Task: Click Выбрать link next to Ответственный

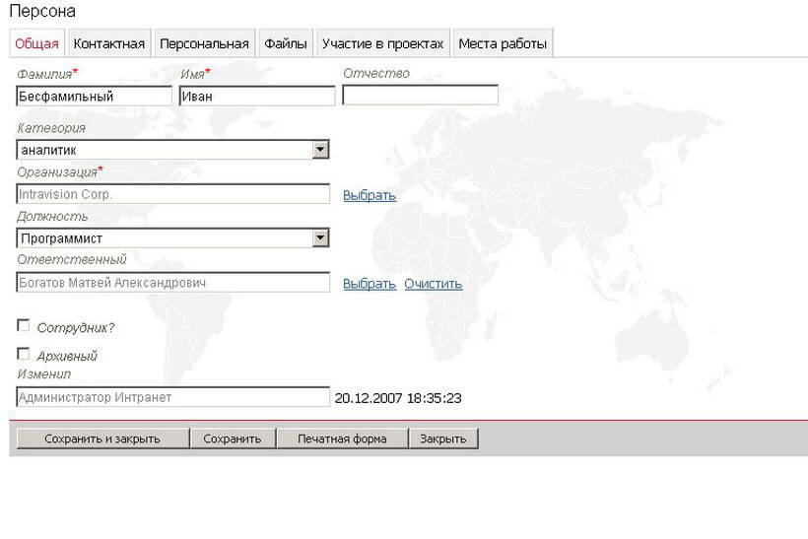Action: coord(369,284)
